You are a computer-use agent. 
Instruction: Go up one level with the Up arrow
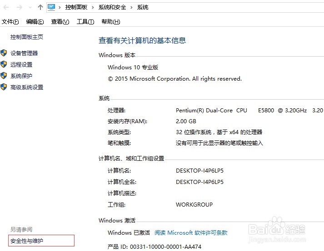pos(40,7)
